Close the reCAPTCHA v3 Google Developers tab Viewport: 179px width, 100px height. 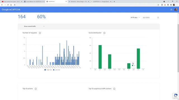tap(111, 2)
